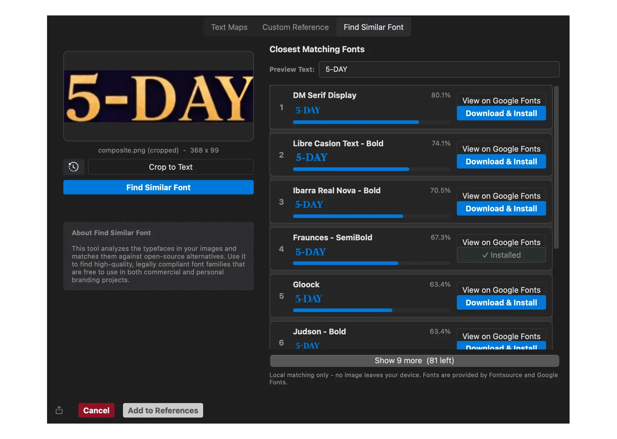
Task: Click the Preview Text input field
Action: pyautogui.click(x=439, y=69)
